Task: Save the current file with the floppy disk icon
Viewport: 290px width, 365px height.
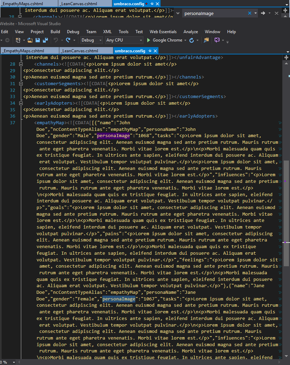Action: click(x=37, y=40)
